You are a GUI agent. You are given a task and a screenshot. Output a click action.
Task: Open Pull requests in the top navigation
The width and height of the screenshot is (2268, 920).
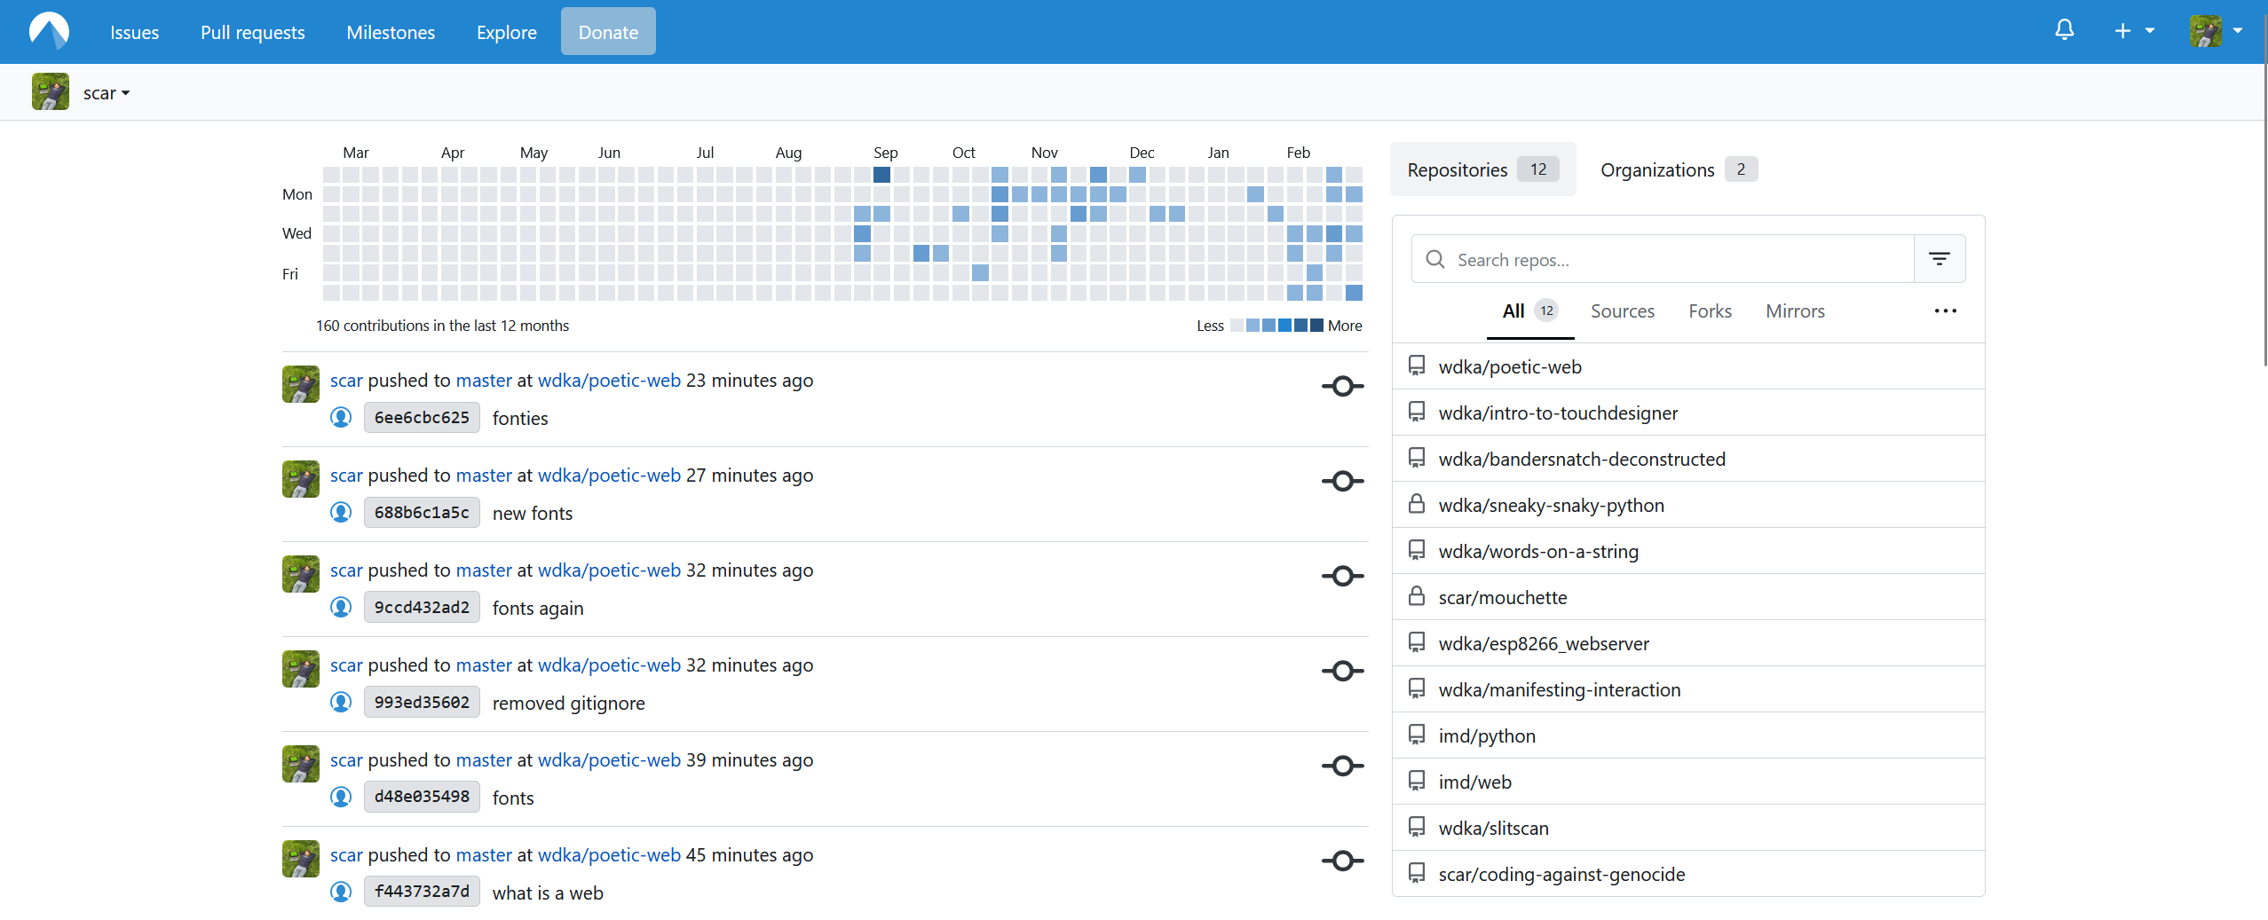pos(252,33)
